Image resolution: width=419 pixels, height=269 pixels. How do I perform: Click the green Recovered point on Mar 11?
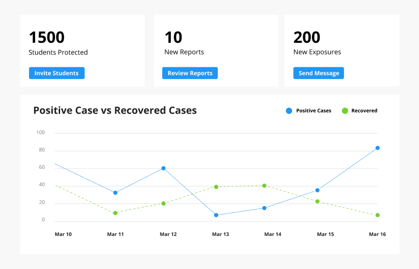(115, 213)
